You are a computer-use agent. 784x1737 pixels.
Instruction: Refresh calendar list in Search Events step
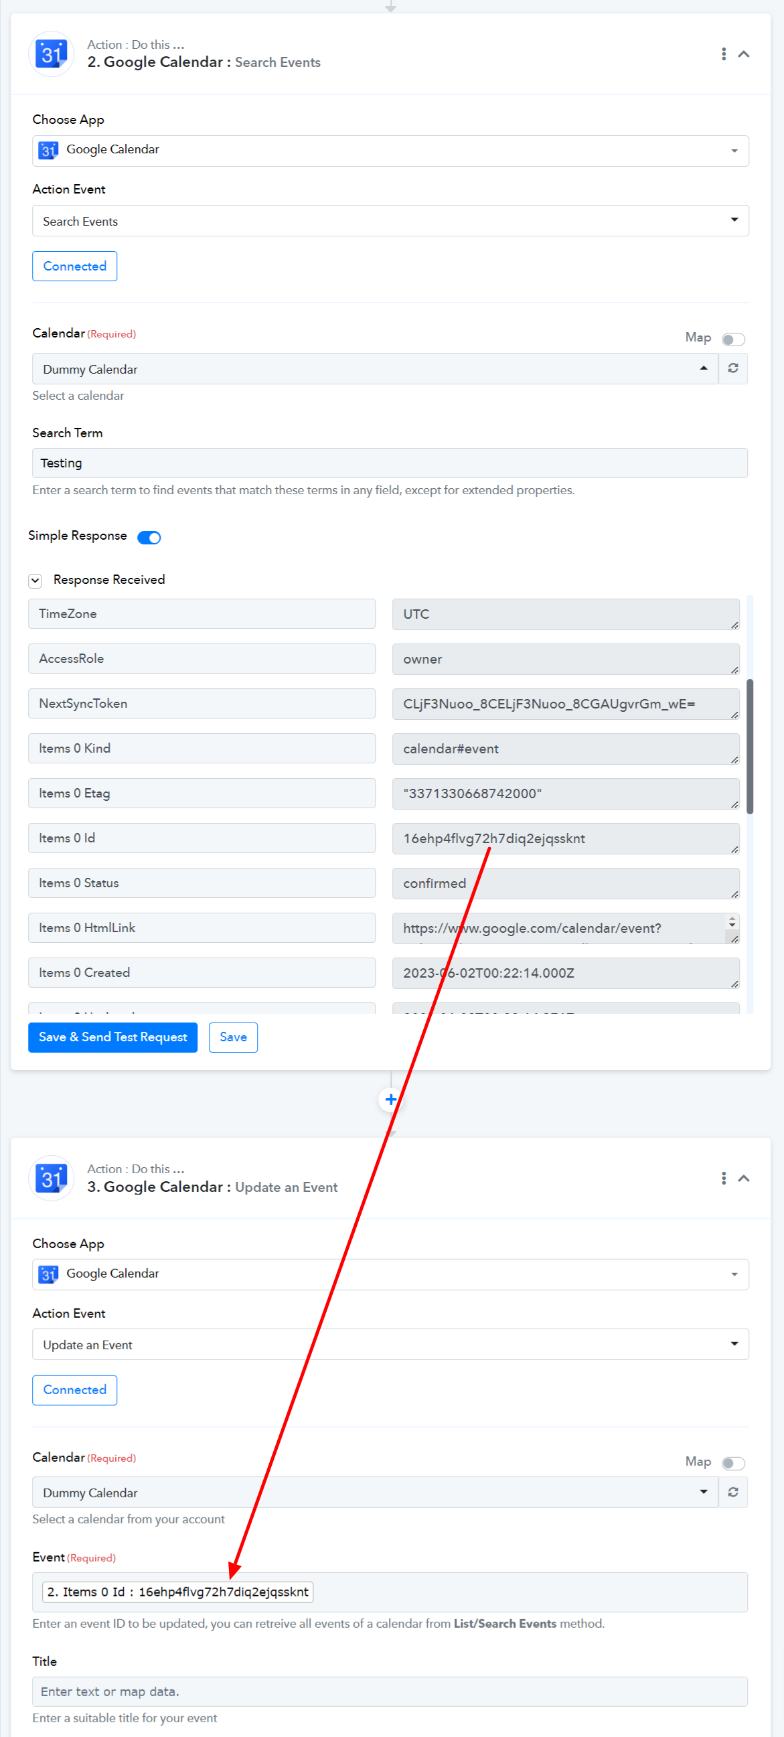pos(732,368)
